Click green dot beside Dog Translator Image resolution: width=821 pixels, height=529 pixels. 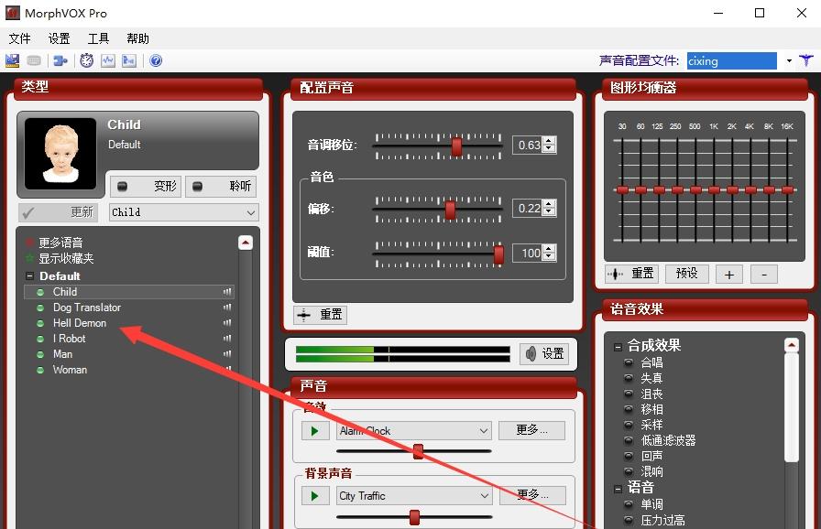click(40, 308)
